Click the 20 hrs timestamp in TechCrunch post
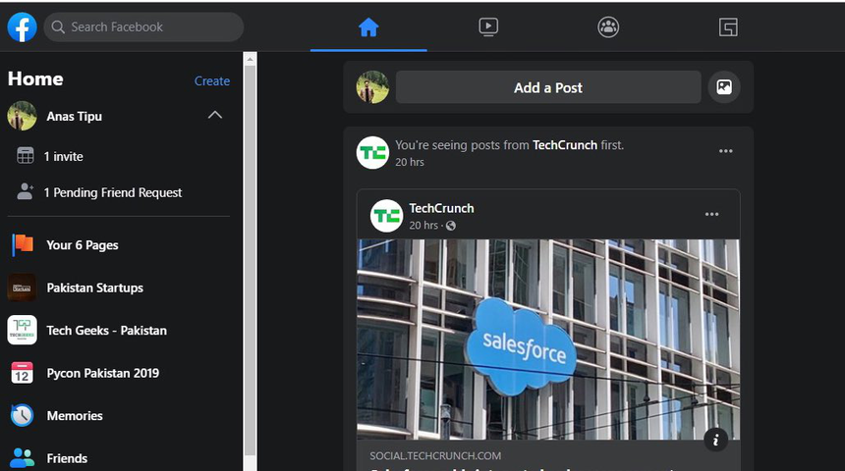The image size is (845, 471). pos(423,226)
